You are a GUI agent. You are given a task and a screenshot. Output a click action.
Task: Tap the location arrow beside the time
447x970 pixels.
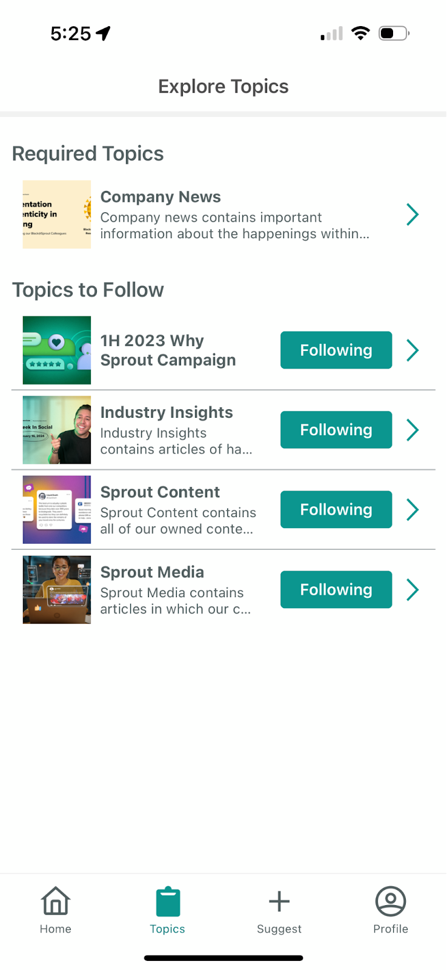103,33
